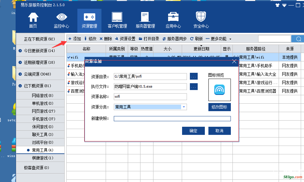Click the 取消 cancel button
The width and height of the screenshot is (304, 182).
219,131
